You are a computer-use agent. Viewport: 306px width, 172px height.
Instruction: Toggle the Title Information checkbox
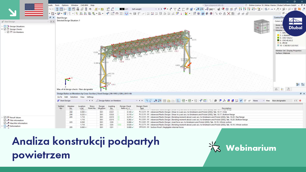[5, 120]
